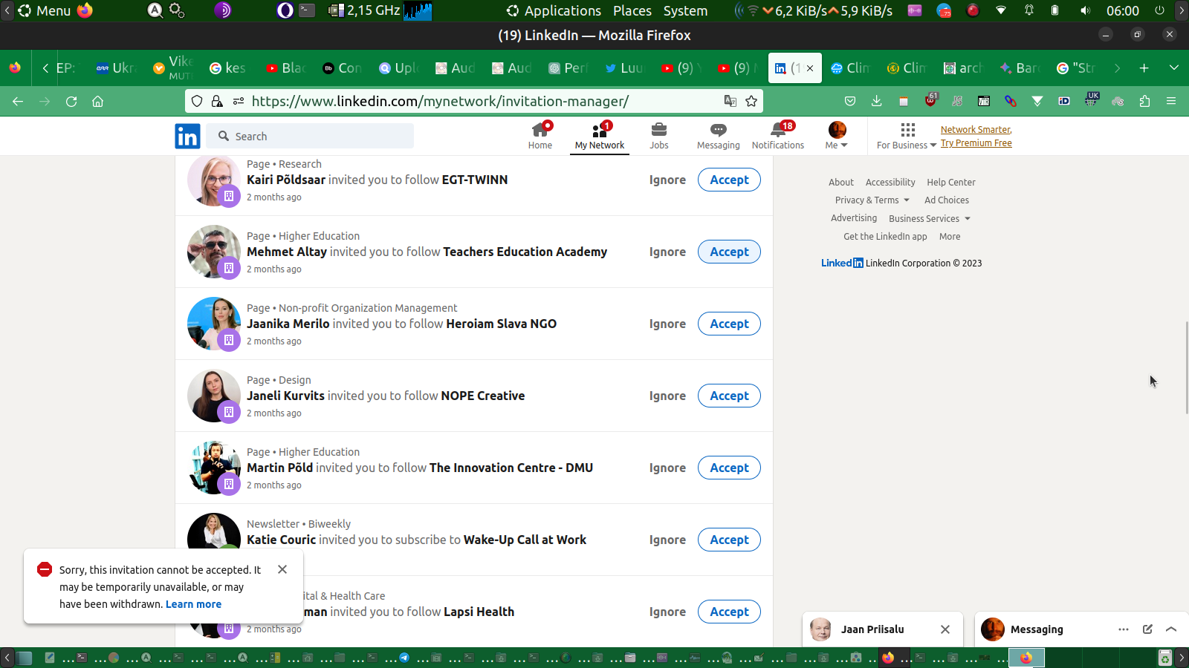Viewport: 1189px width, 668px height.
Task: Accept Teachers Education Academy invitation
Action: pos(729,252)
